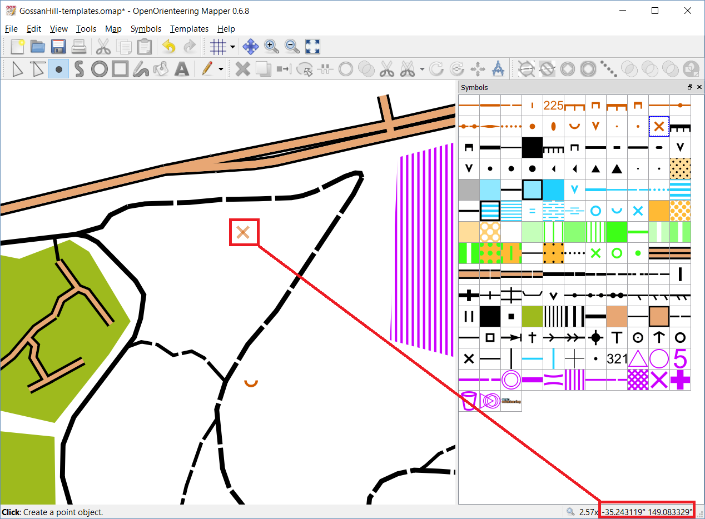Select the magenta triangle start symbol
The image size is (705, 519).
tap(638, 359)
